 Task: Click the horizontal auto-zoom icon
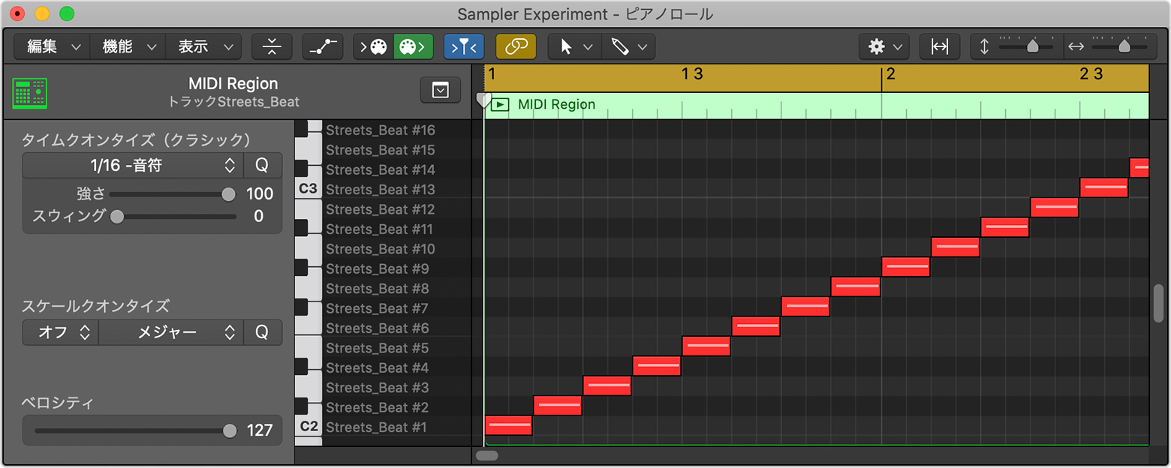coord(939,46)
